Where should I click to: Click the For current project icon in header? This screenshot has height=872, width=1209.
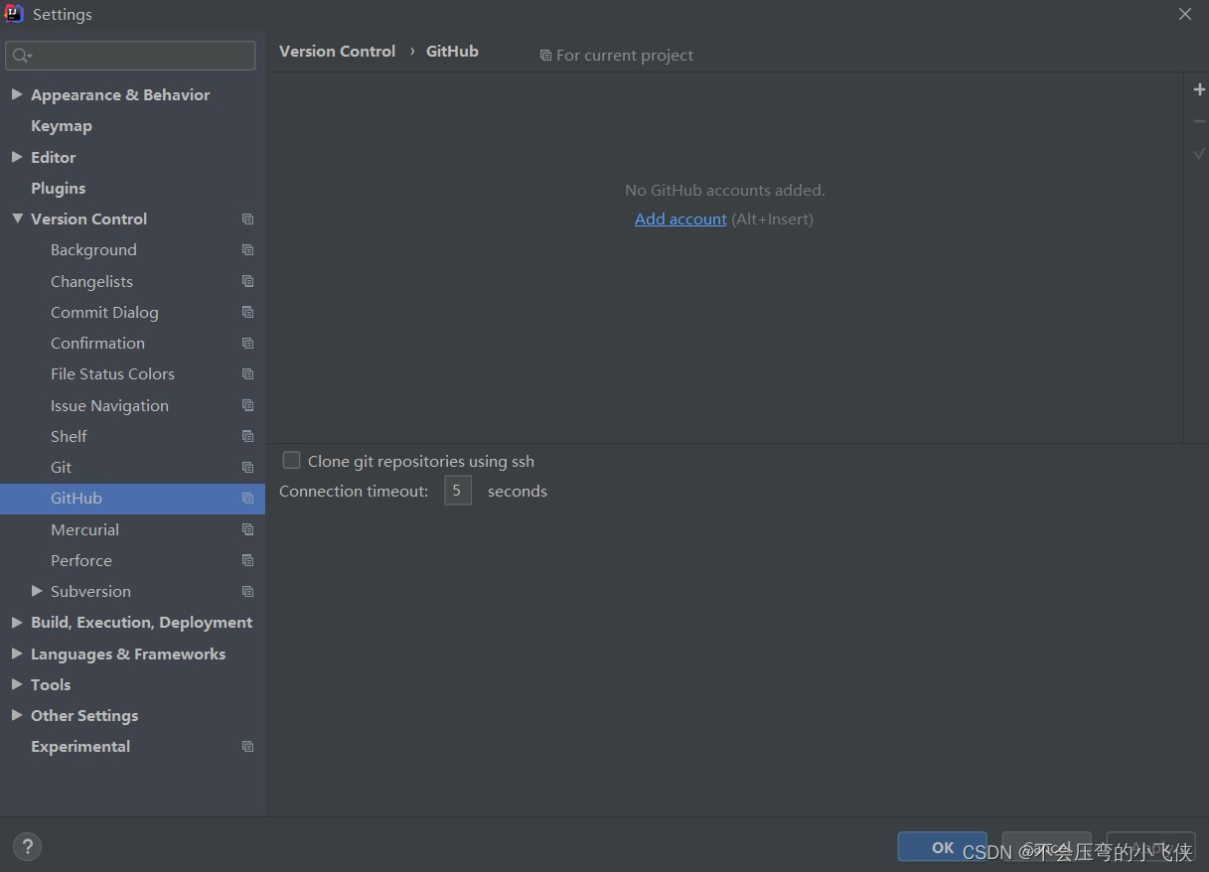[x=545, y=56]
